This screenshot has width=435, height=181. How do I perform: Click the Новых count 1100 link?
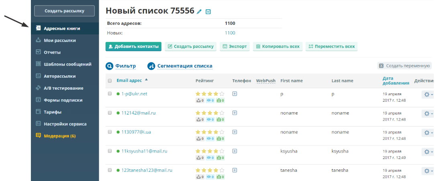click(230, 33)
